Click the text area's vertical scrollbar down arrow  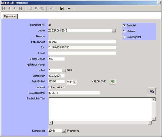coord(154,119)
